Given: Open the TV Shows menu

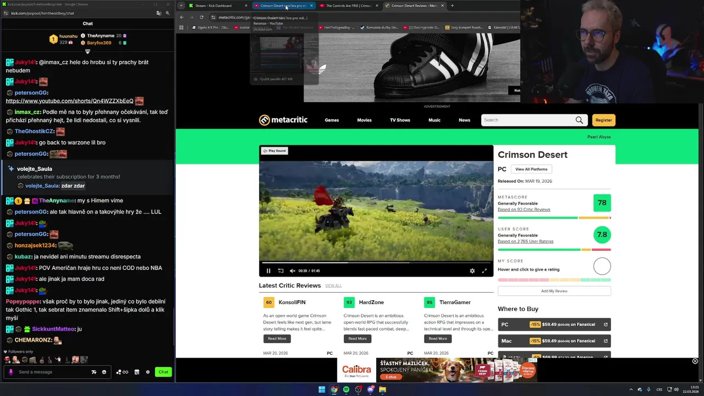Looking at the screenshot, I should click(x=400, y=120).
